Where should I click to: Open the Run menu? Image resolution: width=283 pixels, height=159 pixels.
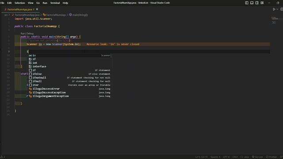[x=45, y=3]
